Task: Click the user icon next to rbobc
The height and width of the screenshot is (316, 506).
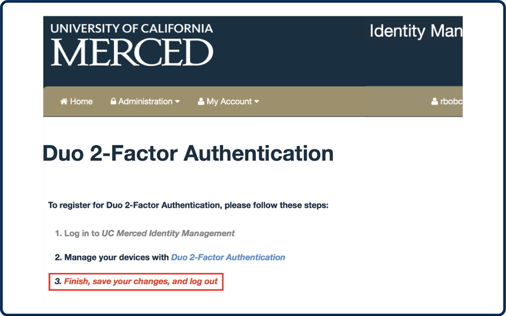Action: click(x=434, y=101)
